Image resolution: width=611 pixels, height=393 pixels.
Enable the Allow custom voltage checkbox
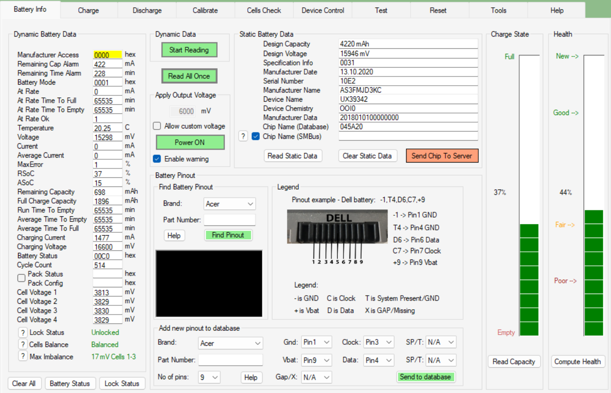(x=157, y=126)
